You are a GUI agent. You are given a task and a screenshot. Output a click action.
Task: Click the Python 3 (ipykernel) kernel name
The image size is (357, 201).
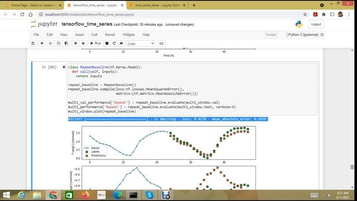tap(303, 35)
